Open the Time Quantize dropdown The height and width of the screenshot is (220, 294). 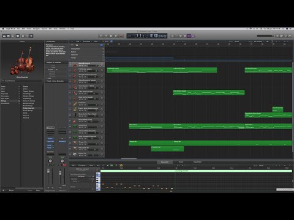[x=82, y=177]
